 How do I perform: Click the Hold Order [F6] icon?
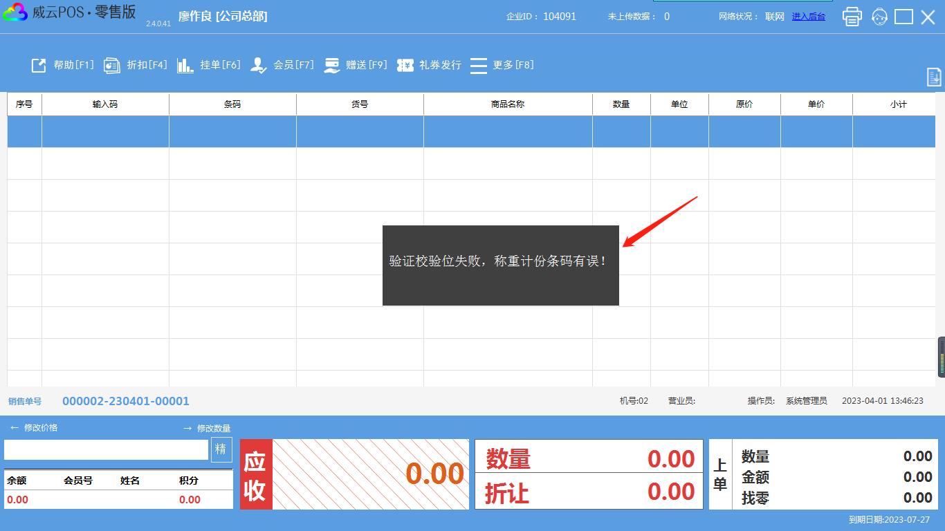tap(185, 65)
